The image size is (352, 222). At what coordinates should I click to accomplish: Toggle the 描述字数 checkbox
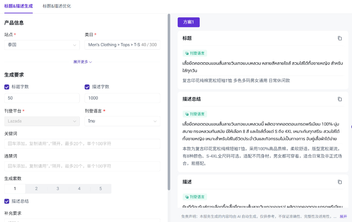click(87, 87)
